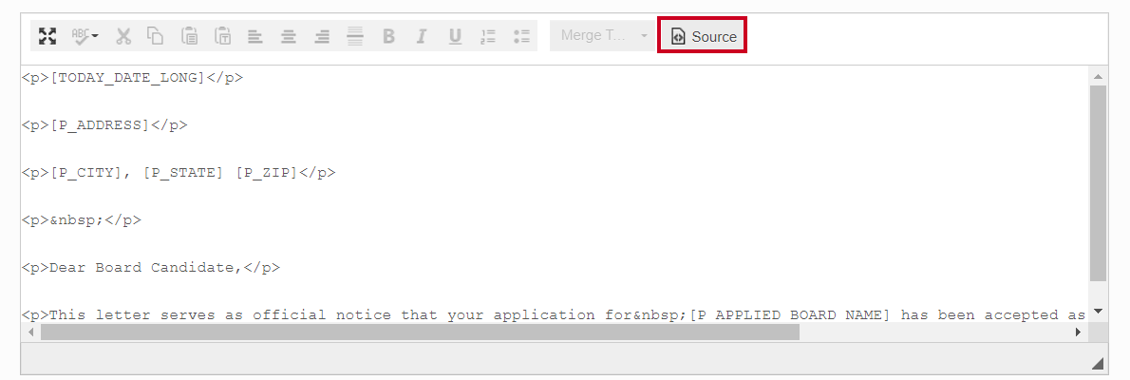Click the Maximize editor icon
This screenshot has height=380, width=1130.
(47, 36)
